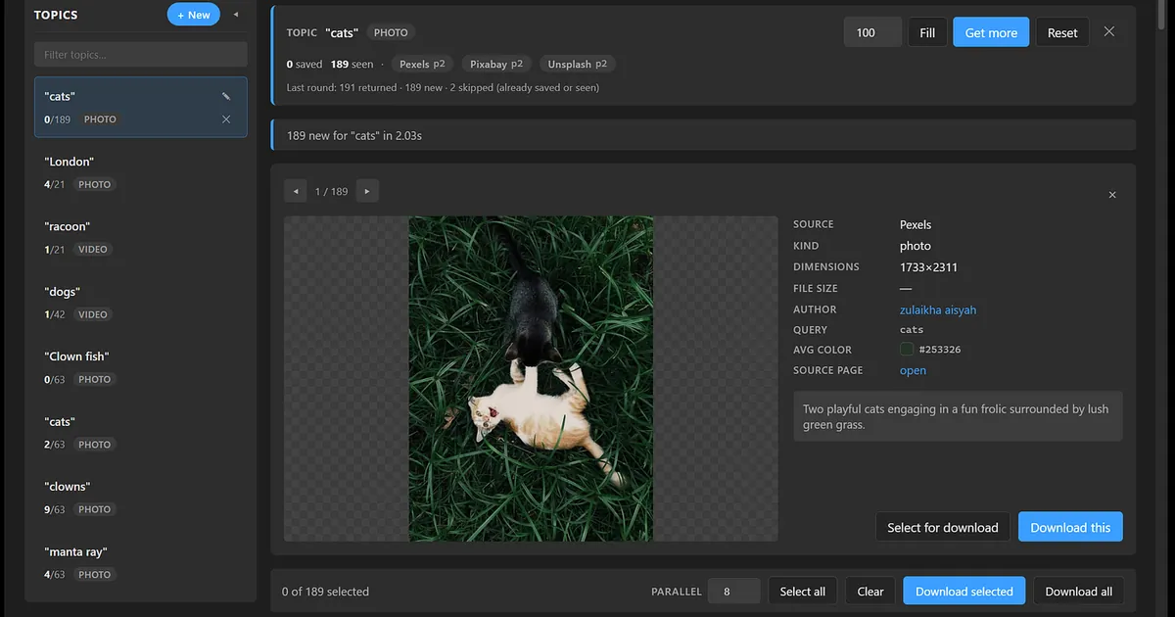Create a new topic with + New
1175x617 pixels.
coord(194,15)
